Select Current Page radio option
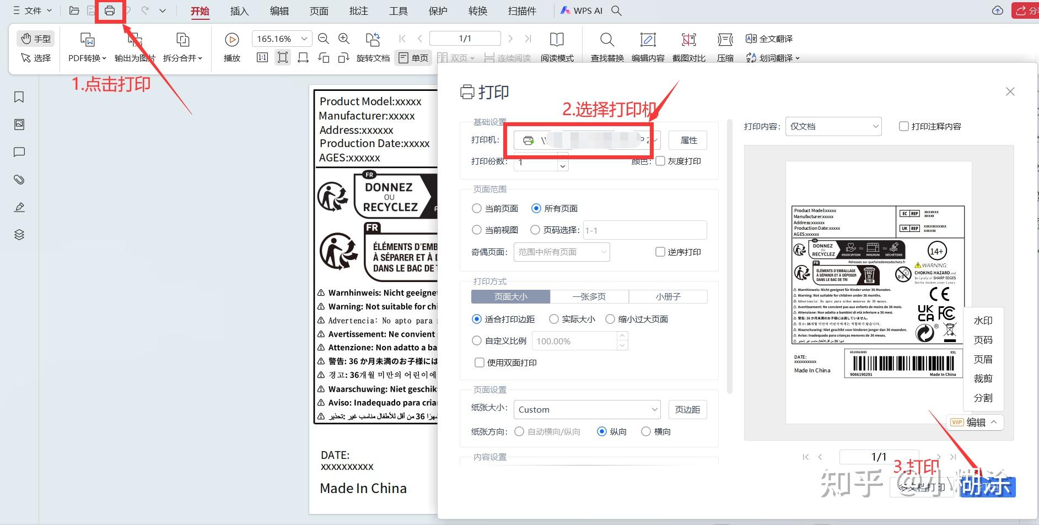Image resolution: width=1039 pixels, height=525 pixels. coord(477,208)
